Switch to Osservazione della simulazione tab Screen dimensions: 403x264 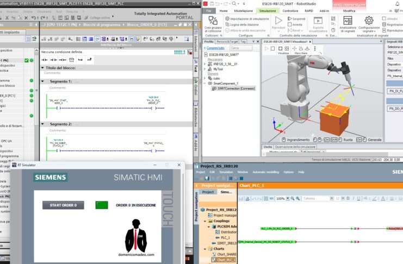[x=295, y=147]
